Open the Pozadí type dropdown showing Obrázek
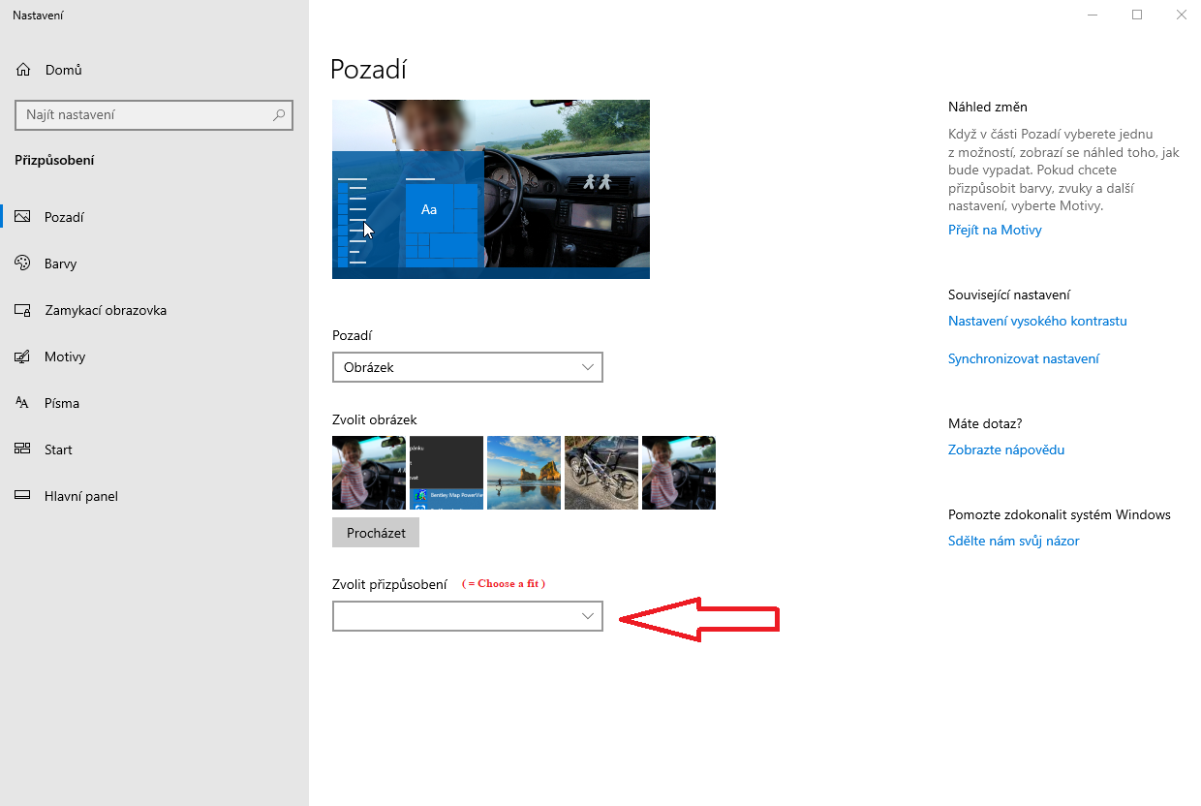The height and width of the screenshot is (806, 1201). pos(468,367)
